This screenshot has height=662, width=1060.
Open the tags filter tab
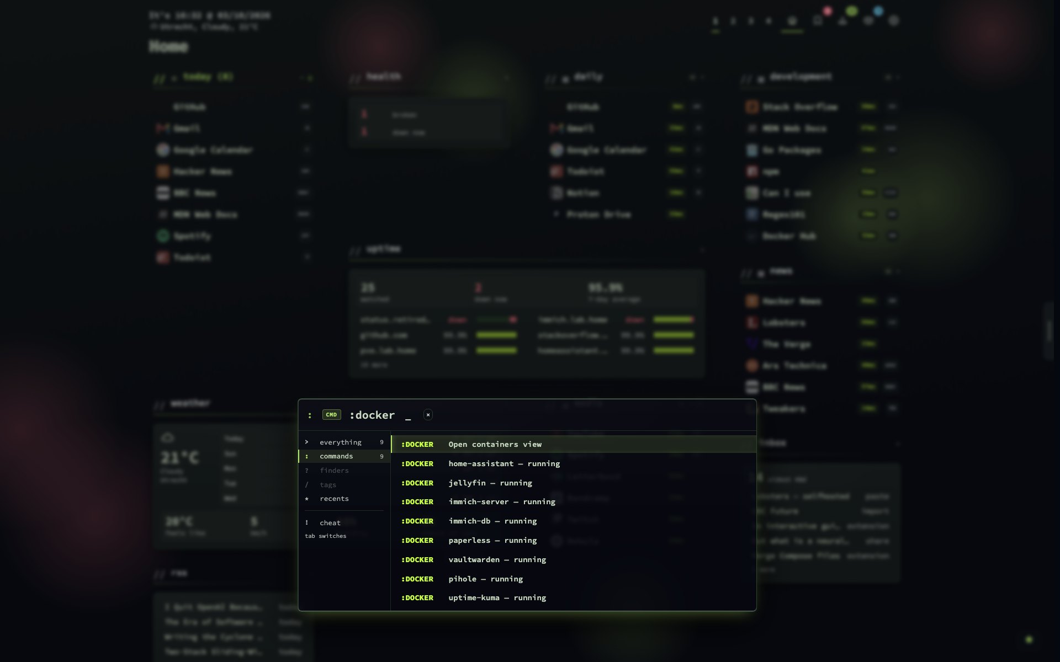pyautogui.click(x=344, y=485)
